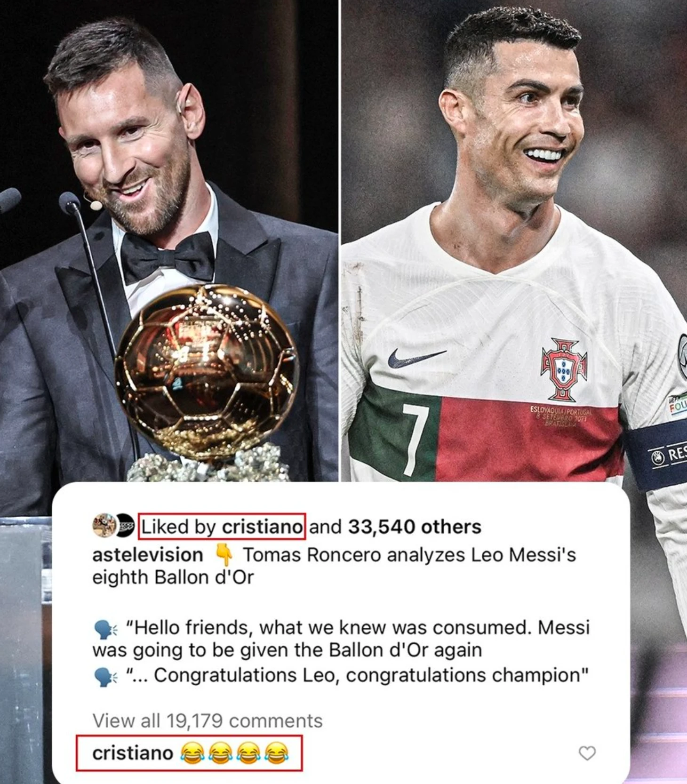The image size is (687, 784).
Task: Click the first laughing emoji in cristiano's comment
Action: (x=192, y=753)
